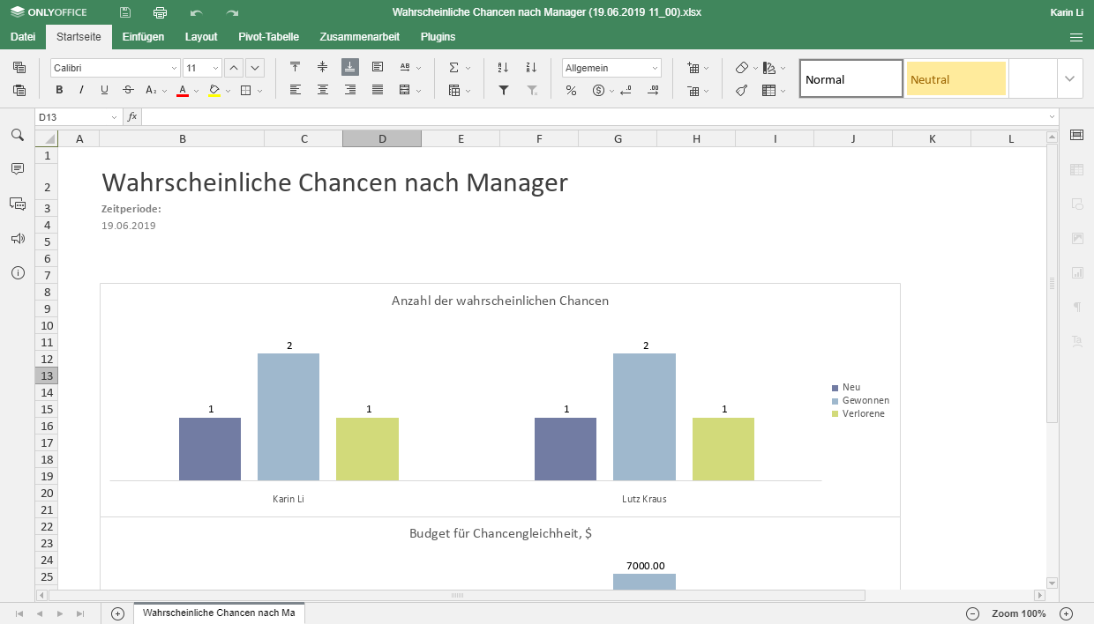1094x624 pixels.
Task: Apply percent style format
Action: click(571, 90)
